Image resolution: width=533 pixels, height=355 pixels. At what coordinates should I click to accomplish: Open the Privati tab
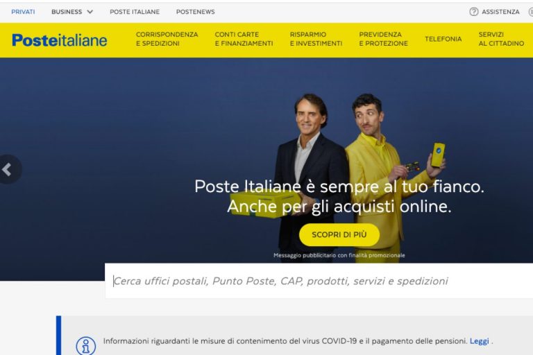click(x=23, y=12)
